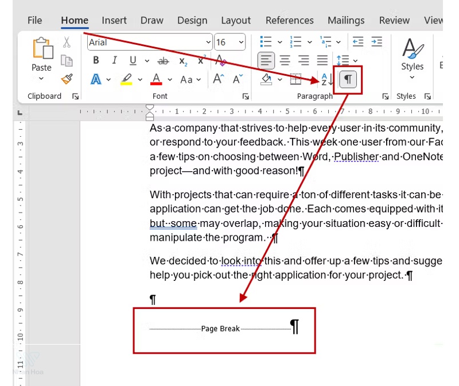Center align the text
This screenshot has height=386, width=459.
285,60
